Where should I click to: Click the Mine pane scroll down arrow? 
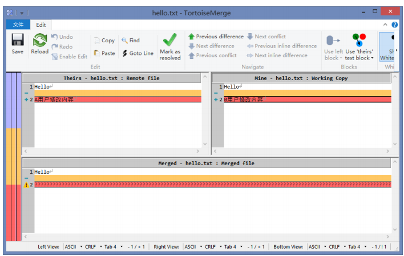(x=395, y=144)
